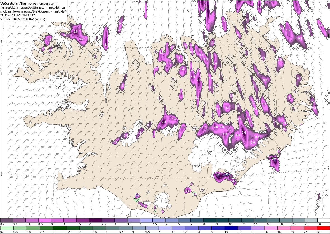Select the top legend swatch starting at 3.5

(x=133, y=220)
